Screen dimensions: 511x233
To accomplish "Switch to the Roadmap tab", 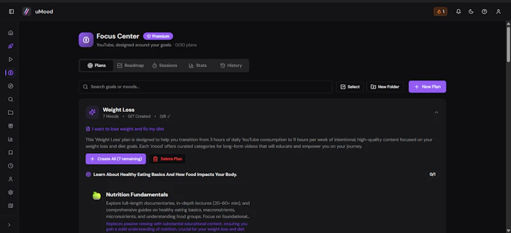I will pos(130,66).
